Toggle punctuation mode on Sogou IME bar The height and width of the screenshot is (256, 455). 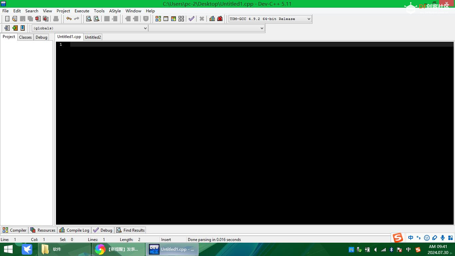click(419, 238)
